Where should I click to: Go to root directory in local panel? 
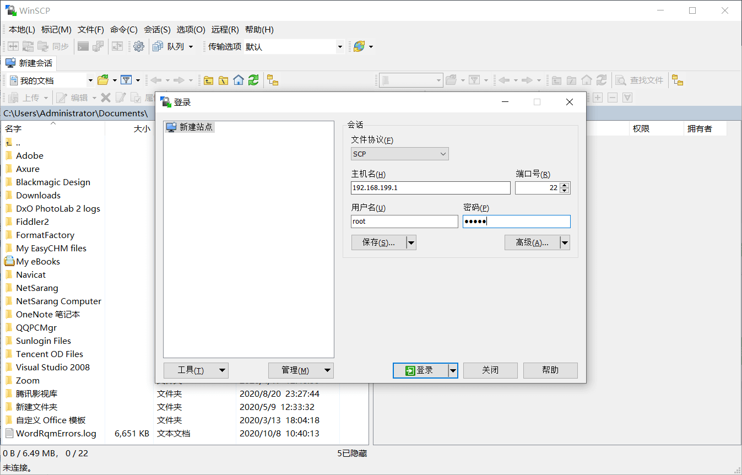223,80
